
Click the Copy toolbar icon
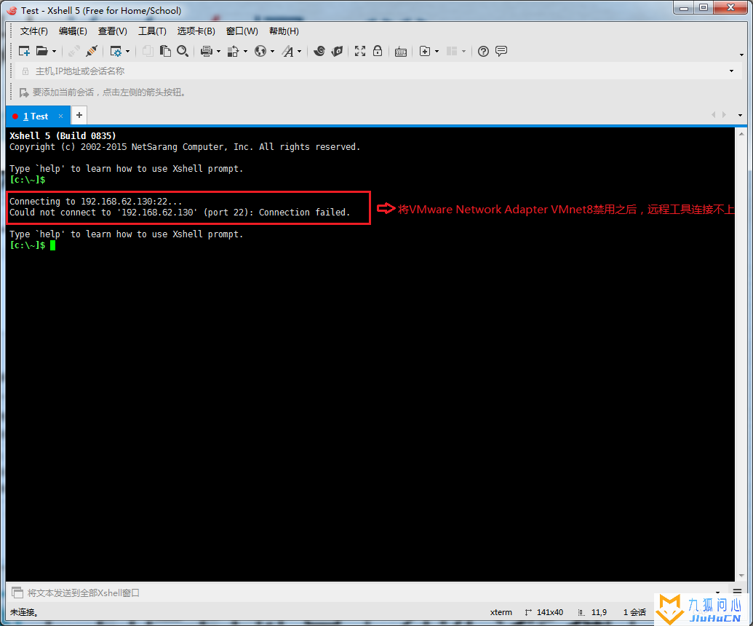(x=148, y=51)
